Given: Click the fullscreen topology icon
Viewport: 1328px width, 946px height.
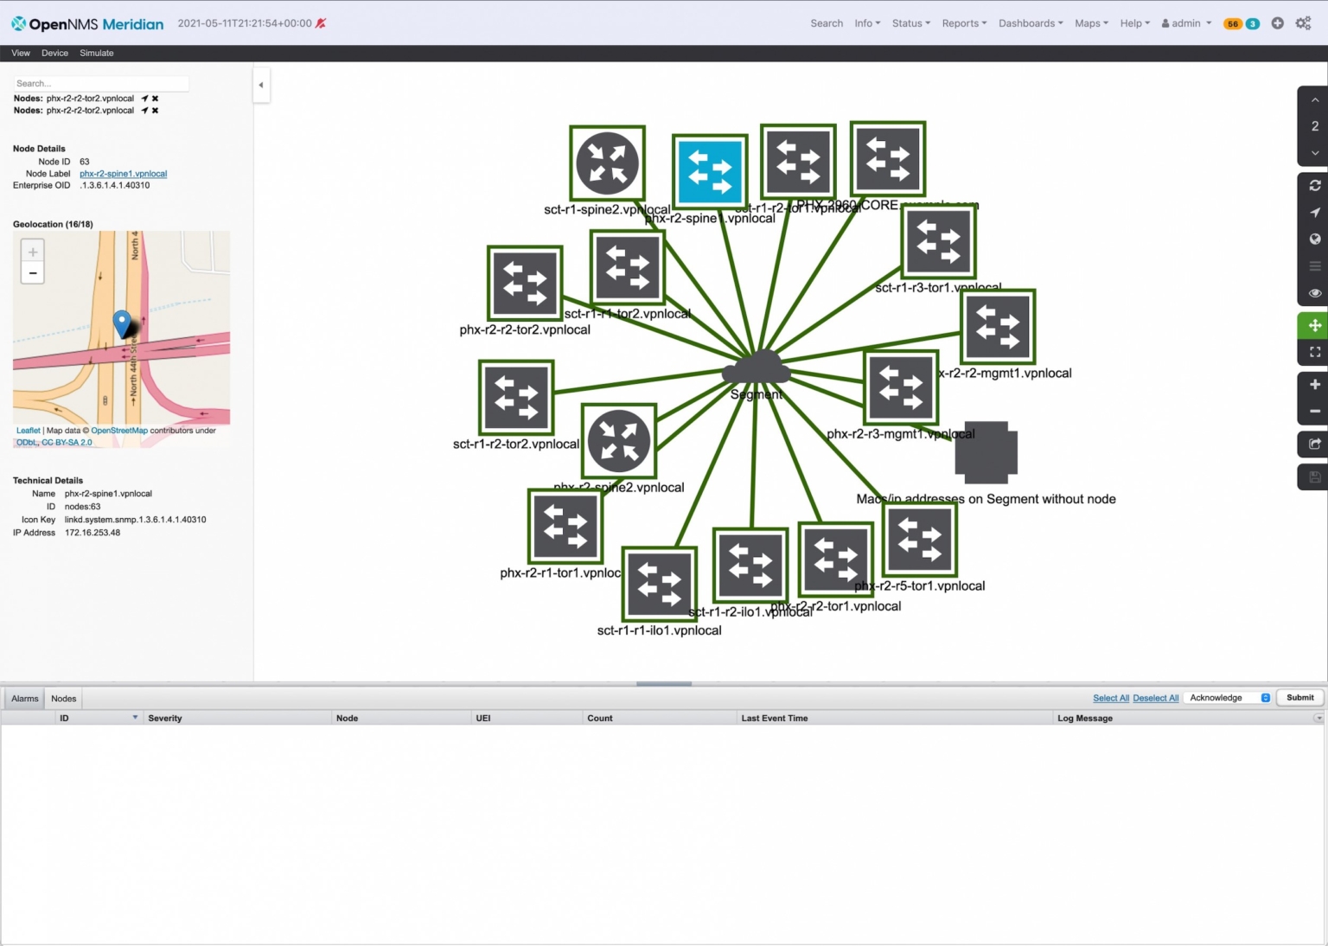Looking at the screenshot, I should [x=1314, y=352].
